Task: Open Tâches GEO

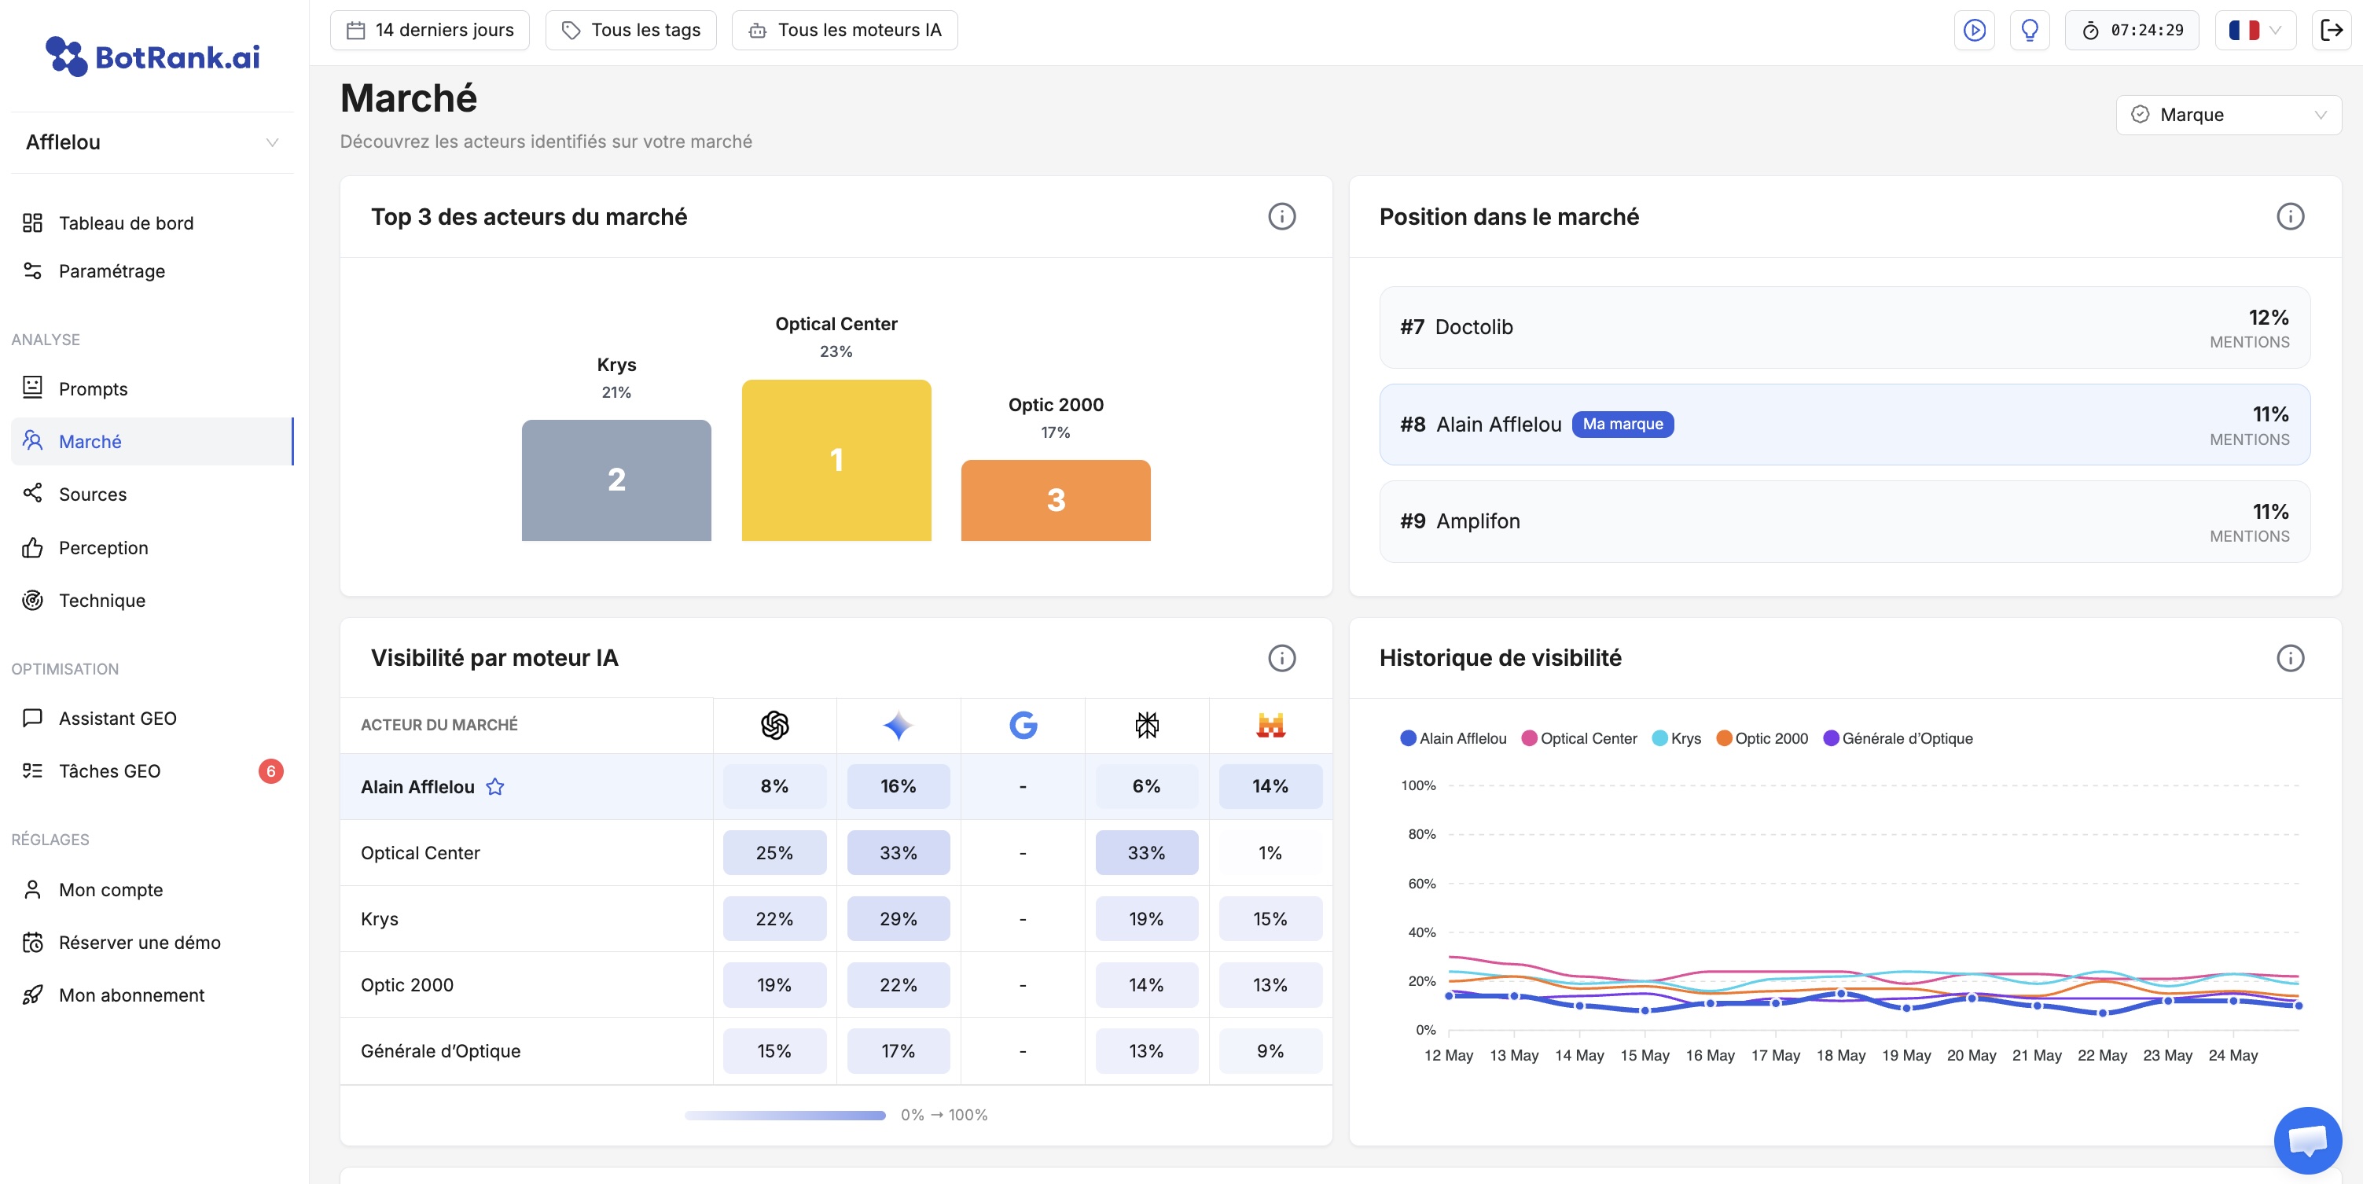Action: [153, 770]
